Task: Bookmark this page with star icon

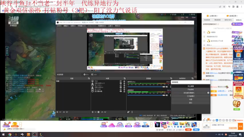Action: pyautogui.click(x=224, y=7)
